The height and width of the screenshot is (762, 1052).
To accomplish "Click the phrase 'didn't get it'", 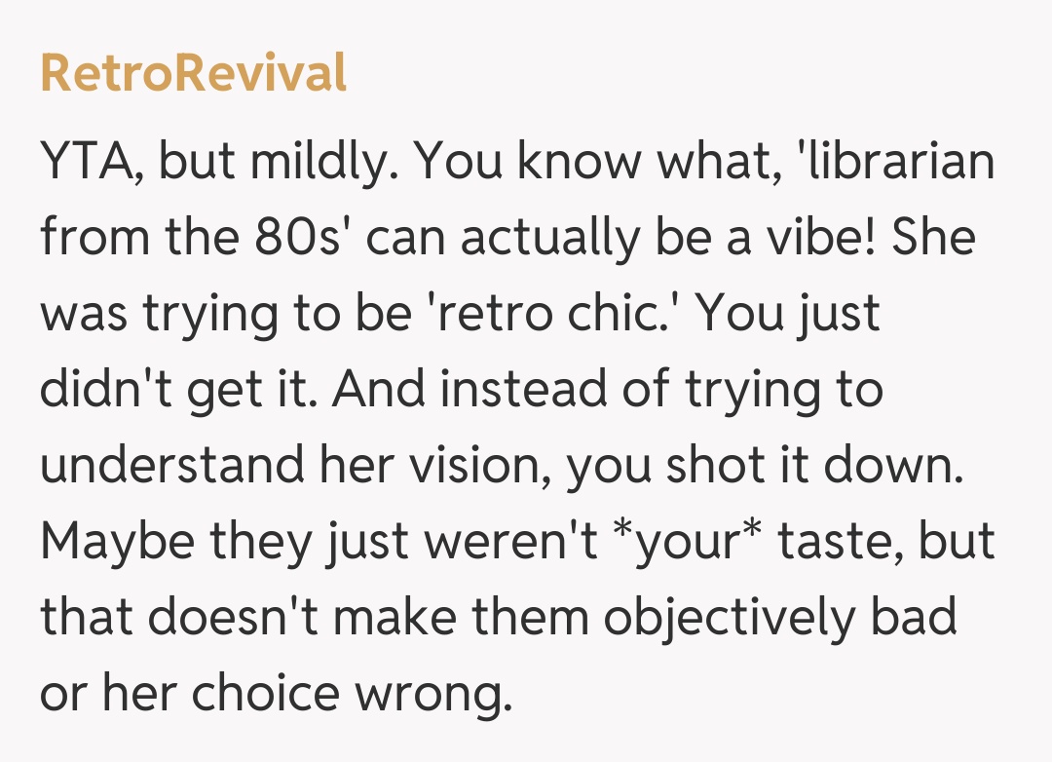I will pyautogui.click(x=178, y=390).
